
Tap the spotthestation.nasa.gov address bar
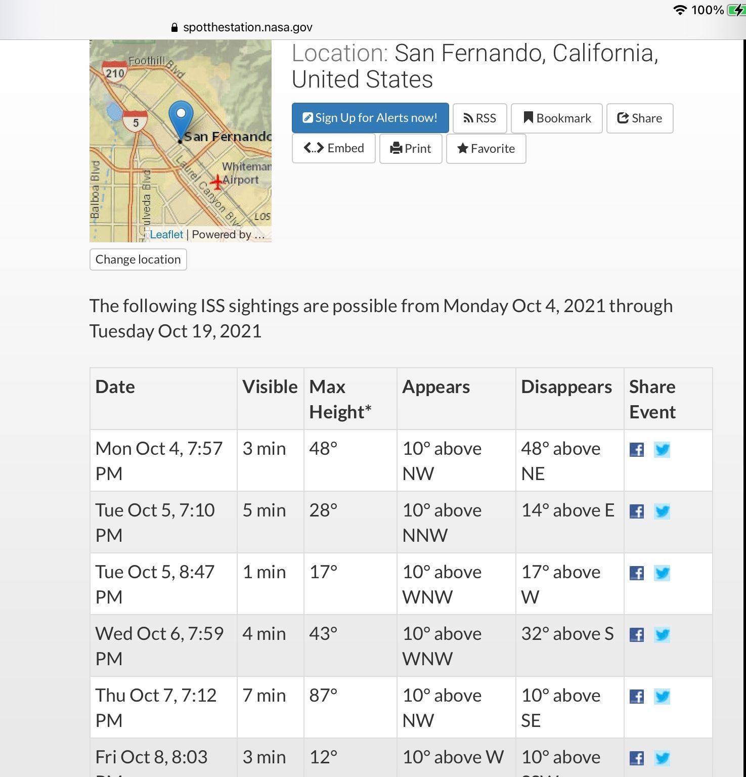click(x=248, y=27)
